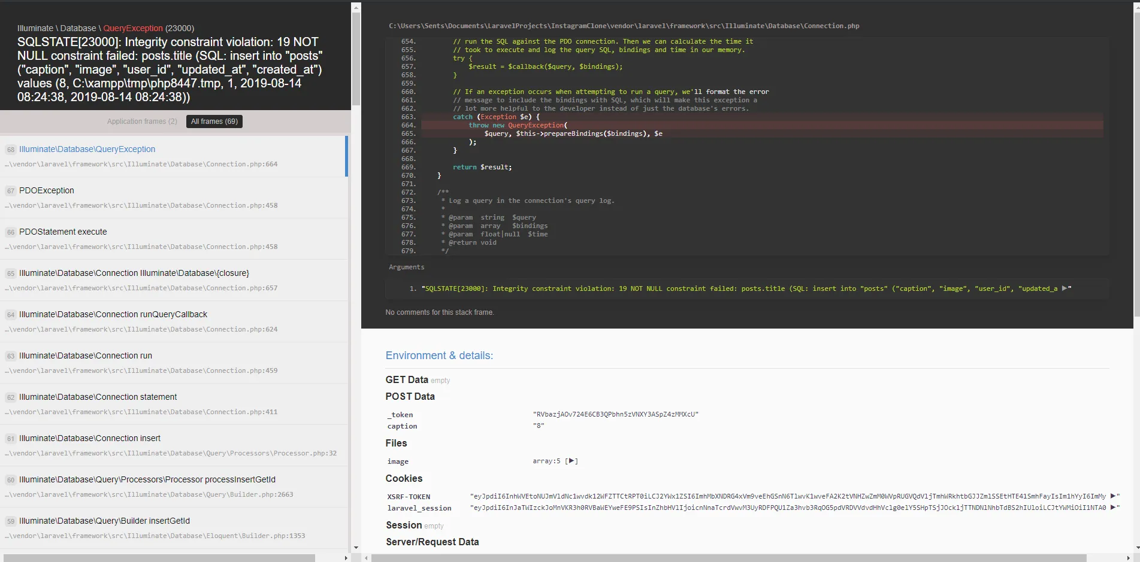Open frame 62 Connection statement

click(174, 404)
